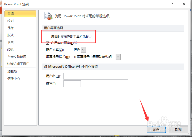The image size is (192, 137).
Task: Go to the 语言 options
Action: click(x=11, y=42)
